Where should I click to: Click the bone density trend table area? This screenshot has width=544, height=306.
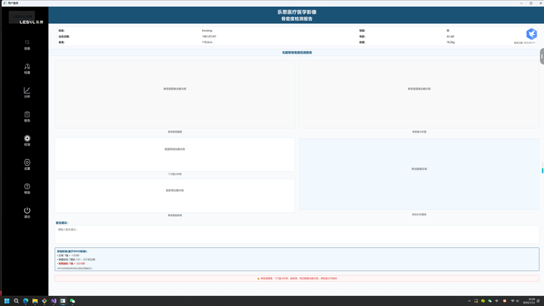[175, 196]
